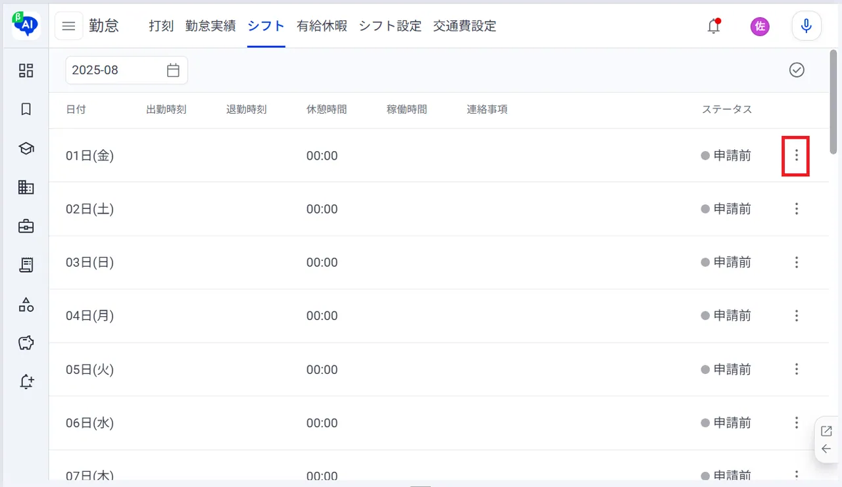Open the dashboard grid icon in sidebar
This screenshot has width=842, height=487.
(x=26, y=70)
